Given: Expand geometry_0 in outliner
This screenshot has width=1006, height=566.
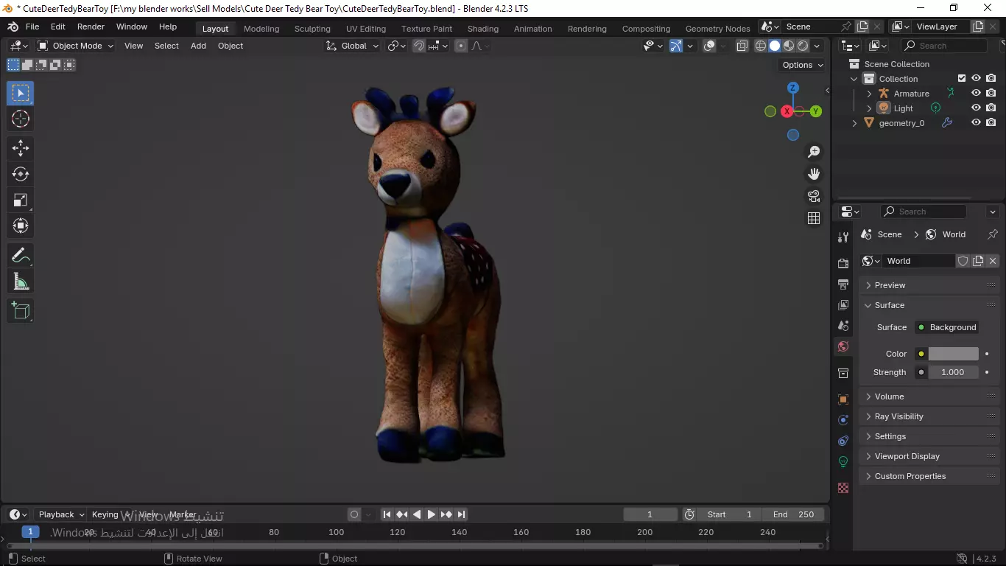Looking at the screenshot, I should pos(854,123).
